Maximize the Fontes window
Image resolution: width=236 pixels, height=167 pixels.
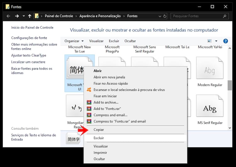click(212, 7)
